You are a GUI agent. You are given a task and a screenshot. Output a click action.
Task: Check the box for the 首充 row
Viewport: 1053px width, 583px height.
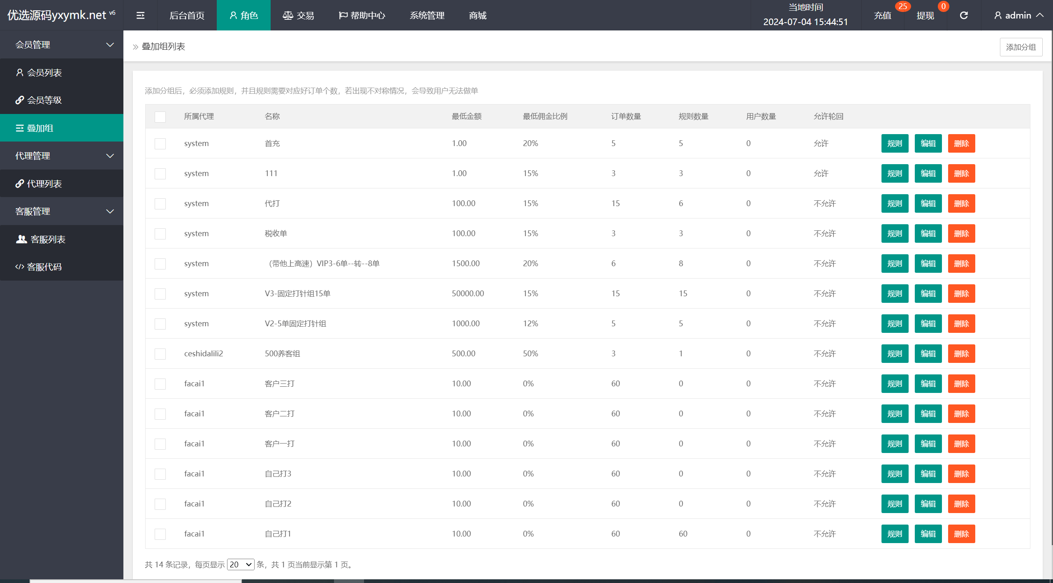[x=160, y=144]
